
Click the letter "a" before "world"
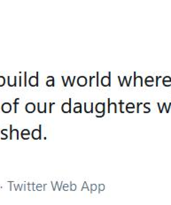click(50, 82)
